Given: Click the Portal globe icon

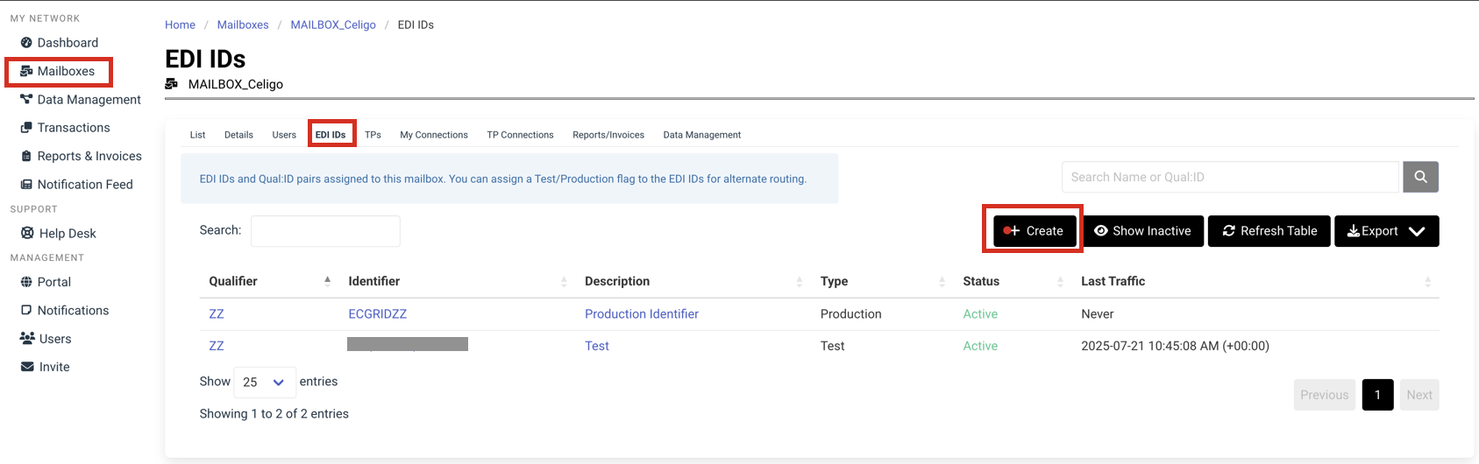Looking at the screenshot, I should coord(26,282).
